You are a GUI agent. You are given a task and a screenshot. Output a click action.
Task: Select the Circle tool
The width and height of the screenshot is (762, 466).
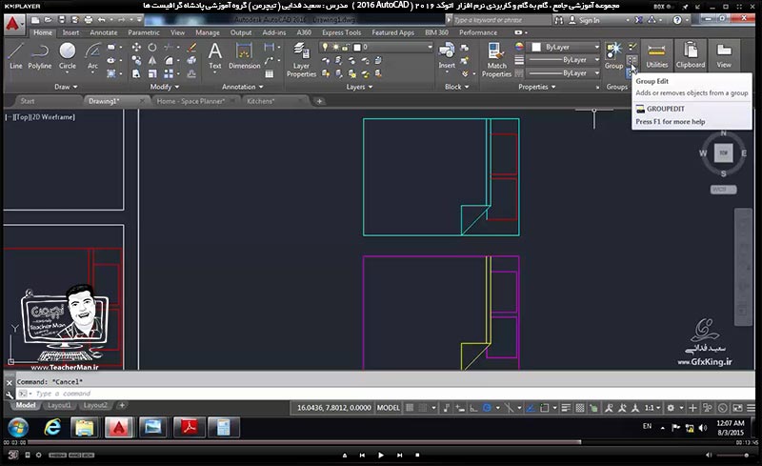click(x=67, y=56)
